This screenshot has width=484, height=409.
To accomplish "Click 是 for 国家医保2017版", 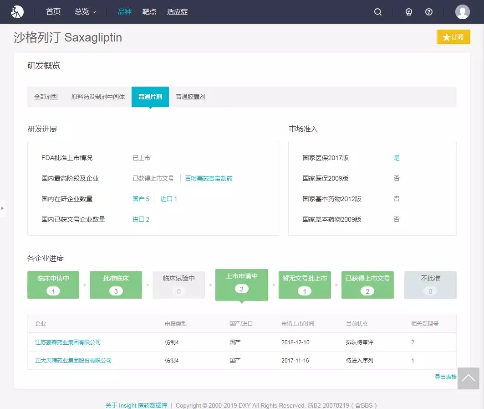I will point(397,158).
